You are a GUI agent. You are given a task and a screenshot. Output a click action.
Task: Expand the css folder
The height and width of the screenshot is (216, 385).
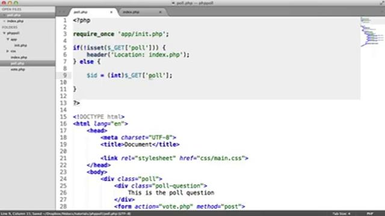[8, 51]
